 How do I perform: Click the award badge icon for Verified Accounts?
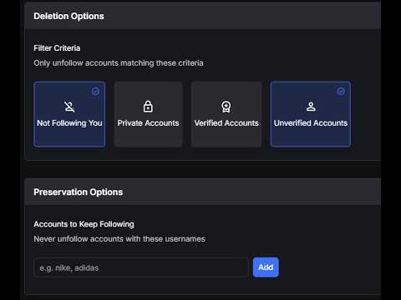point(226,107)
